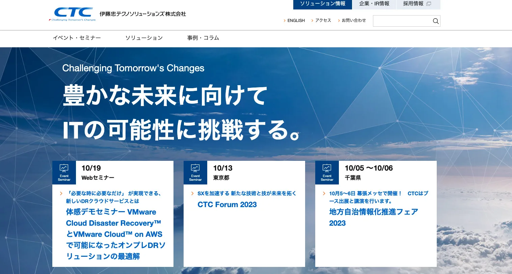Viewport: 512px width, 274px height.
Task: Open the 地方自治情報化推進フェア 2023 link
Action: pyautogui.click(x=374, y=217)
